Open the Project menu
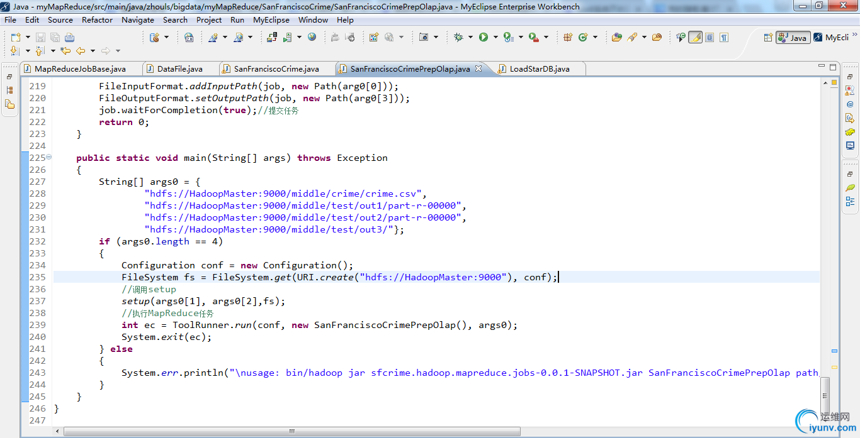 coord(209,19)
